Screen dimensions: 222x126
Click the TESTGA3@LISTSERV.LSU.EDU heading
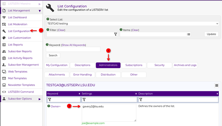(71, 85)
